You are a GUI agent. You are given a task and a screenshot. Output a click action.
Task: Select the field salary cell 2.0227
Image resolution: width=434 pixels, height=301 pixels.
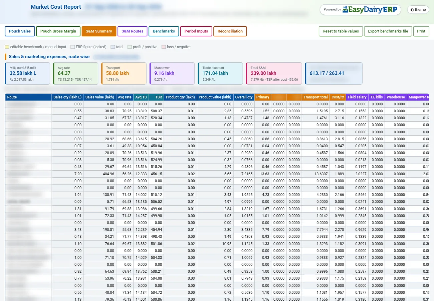pos(357,174)
